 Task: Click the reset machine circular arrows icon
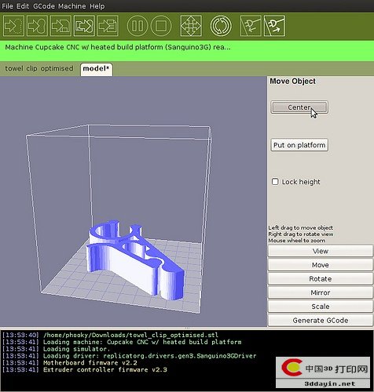point(221,26)
